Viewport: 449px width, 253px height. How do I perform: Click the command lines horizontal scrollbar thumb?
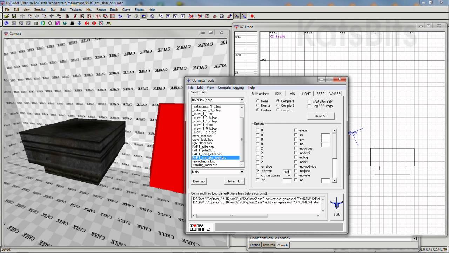point(232,216)
